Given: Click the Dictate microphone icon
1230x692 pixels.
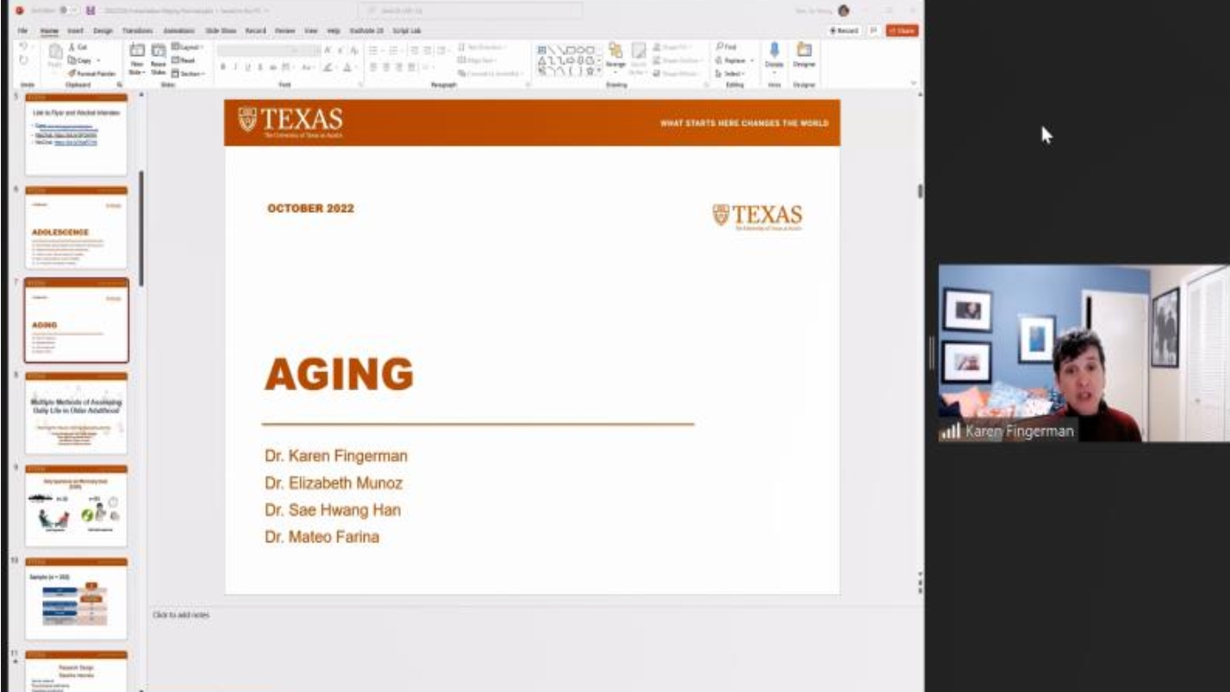Looking at the screenshot, I should pos(773,50).
